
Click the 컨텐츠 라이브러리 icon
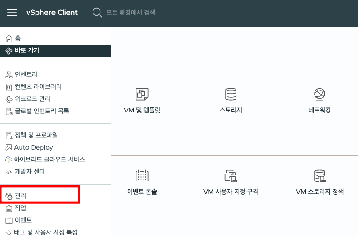[9, 87]
